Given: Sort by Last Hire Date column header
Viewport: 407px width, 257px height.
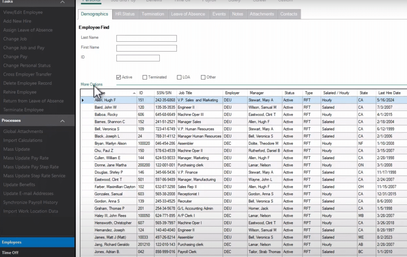Looking at the screenshot, I should tap(391, 93).
